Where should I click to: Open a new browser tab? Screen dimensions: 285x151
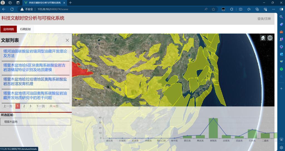tap(70, 3)
